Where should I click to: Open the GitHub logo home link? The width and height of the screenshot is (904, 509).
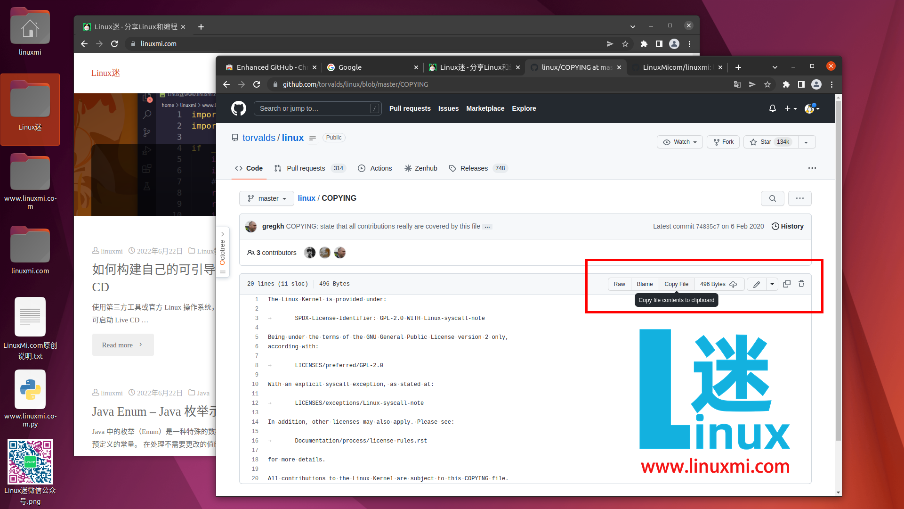coord(239,108)
